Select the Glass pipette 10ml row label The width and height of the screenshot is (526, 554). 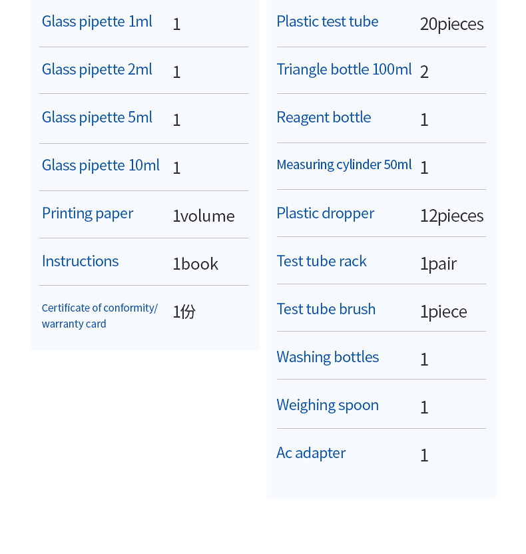[x=101, y=165]
